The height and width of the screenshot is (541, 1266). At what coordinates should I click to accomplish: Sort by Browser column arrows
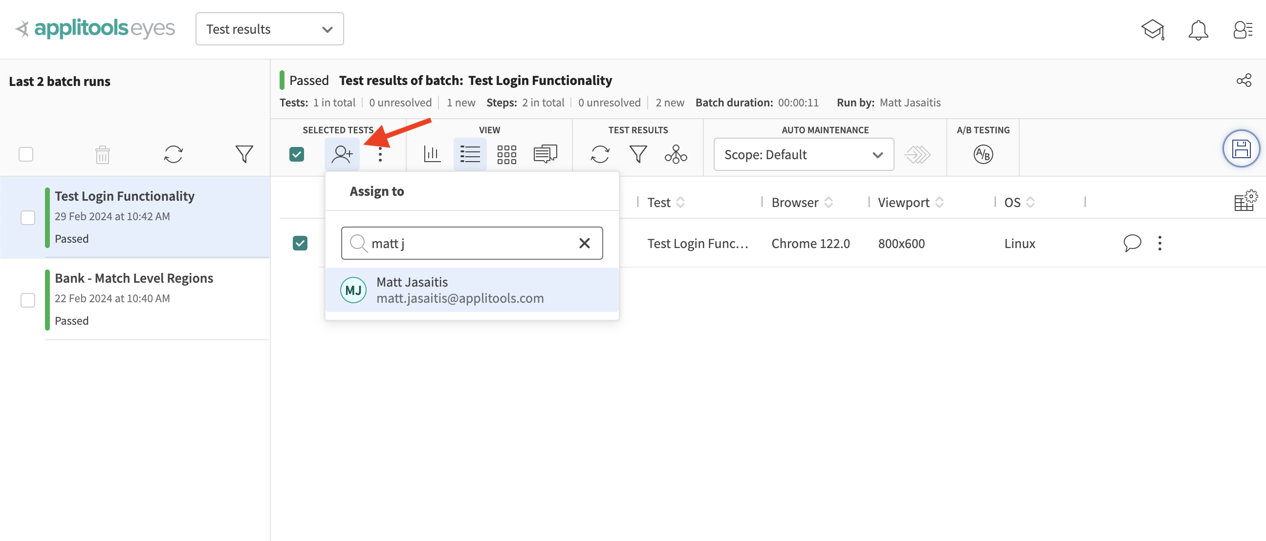829,202
